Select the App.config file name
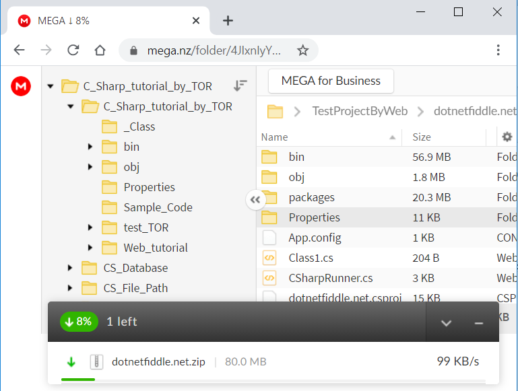 (315, 238)
